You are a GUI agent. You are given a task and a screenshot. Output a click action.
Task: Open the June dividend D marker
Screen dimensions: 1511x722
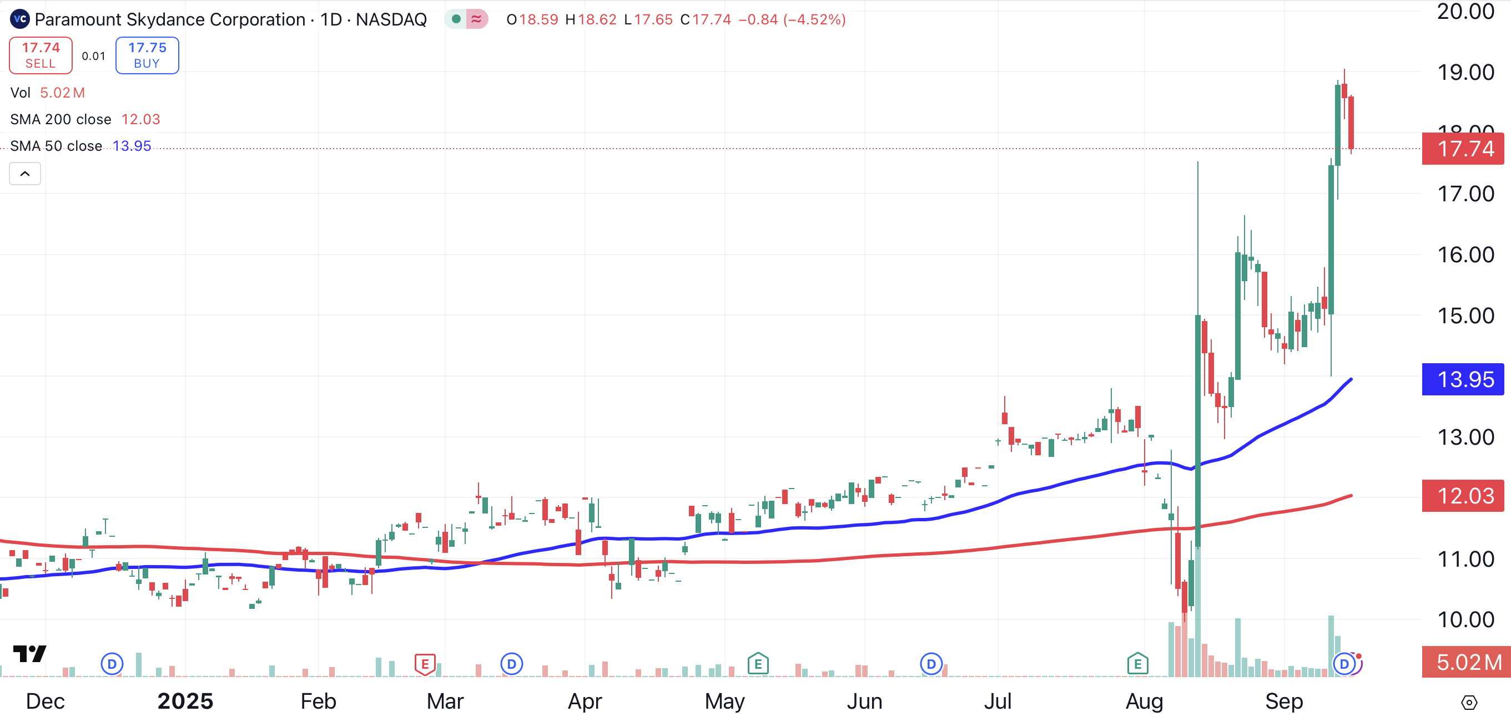[931, 664]
